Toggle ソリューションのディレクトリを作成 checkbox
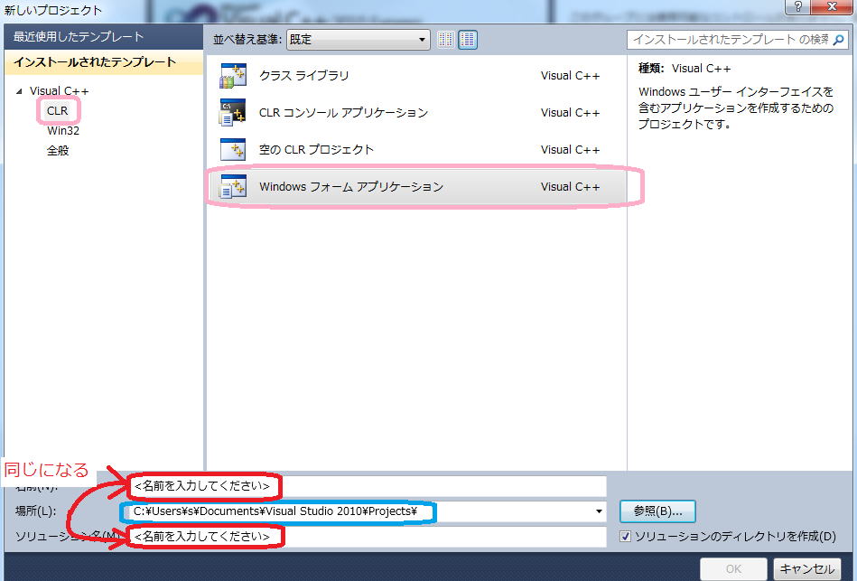This screenshot has height=581, width=857. (625, 536)
